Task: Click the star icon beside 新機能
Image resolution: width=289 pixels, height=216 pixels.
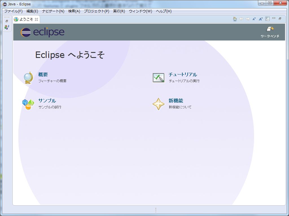Action: coord(159,104)
